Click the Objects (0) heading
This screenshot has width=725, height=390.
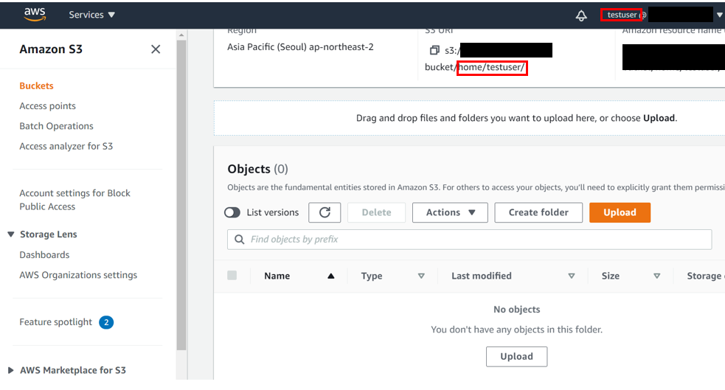click(257, 169)
